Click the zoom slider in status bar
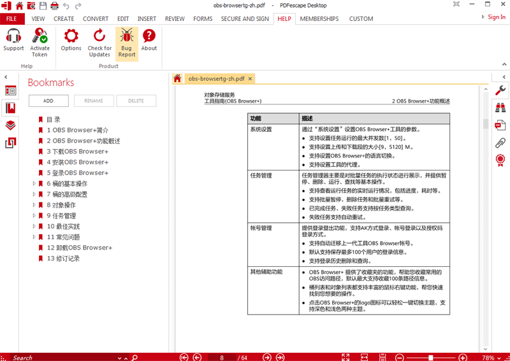Image resolution: width=510 pixels, height=361 pixels. click(x=432, y=358)
